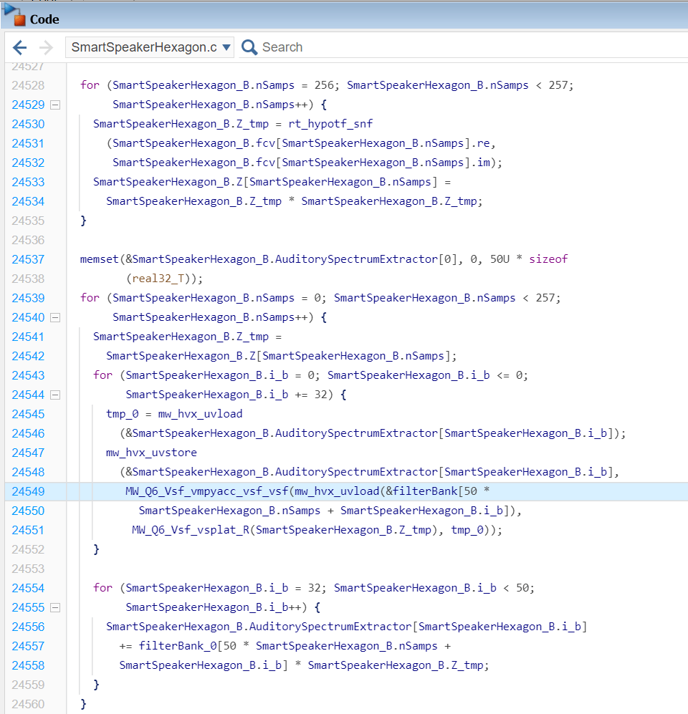This screenshot has width=688, height=714.
Task: Click line number 24528
Action: click(x=28, y=85)
